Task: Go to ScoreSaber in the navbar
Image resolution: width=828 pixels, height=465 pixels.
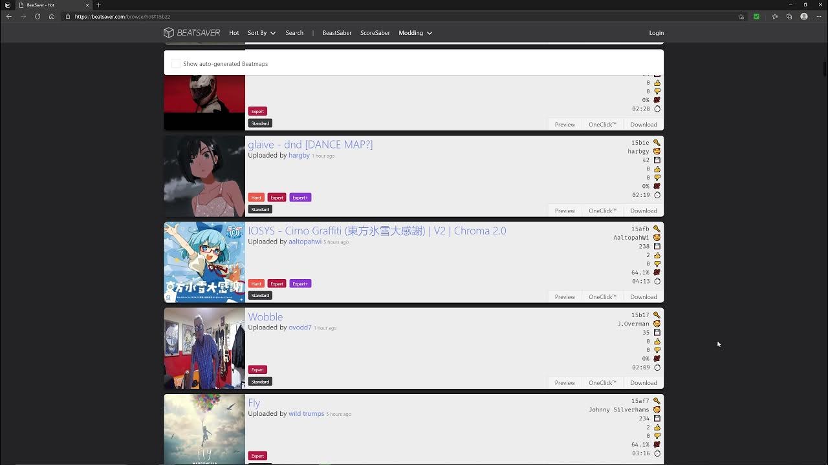Action: pyautogui.click(x=375, y=33)
